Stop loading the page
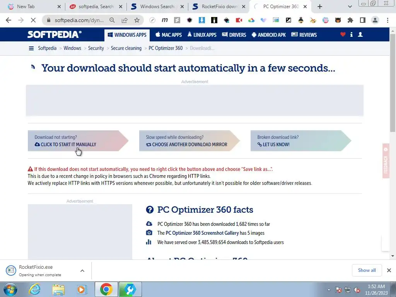 33,20
